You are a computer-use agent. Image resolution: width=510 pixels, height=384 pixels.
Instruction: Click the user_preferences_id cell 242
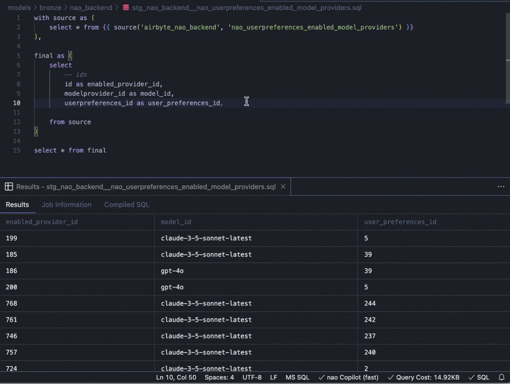coord(434,320)
